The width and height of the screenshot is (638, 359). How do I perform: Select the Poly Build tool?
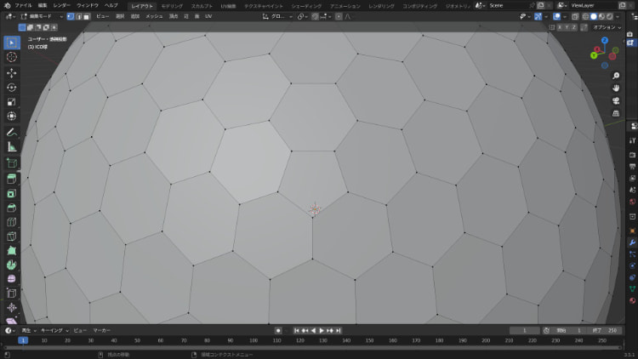(x=12, y=250)
